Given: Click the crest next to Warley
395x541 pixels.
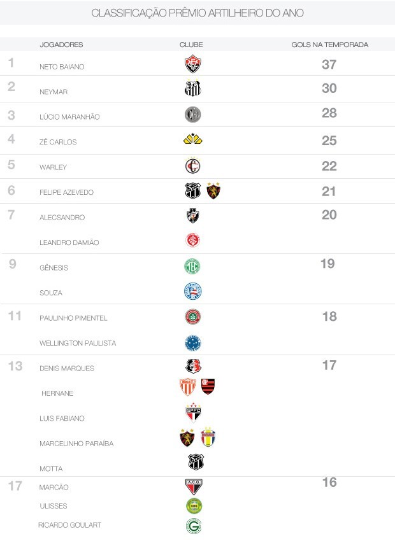Looking at the screenshot, I should 192,166.
